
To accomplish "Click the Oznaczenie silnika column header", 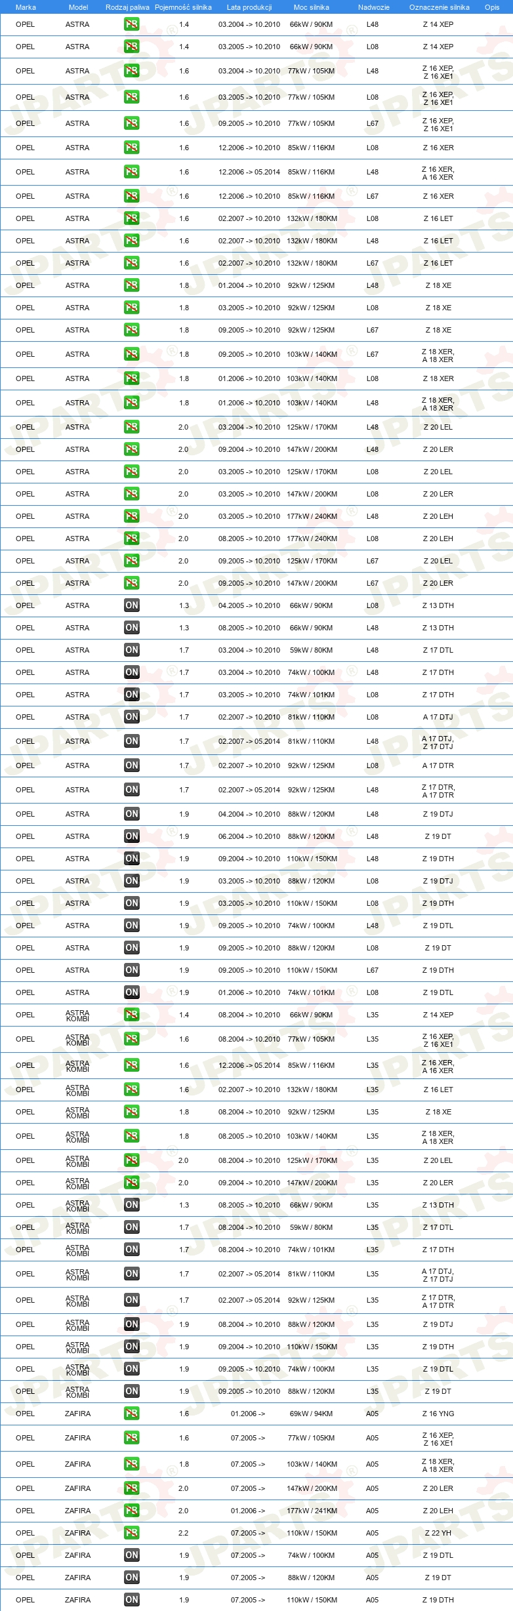I will 439,7.
